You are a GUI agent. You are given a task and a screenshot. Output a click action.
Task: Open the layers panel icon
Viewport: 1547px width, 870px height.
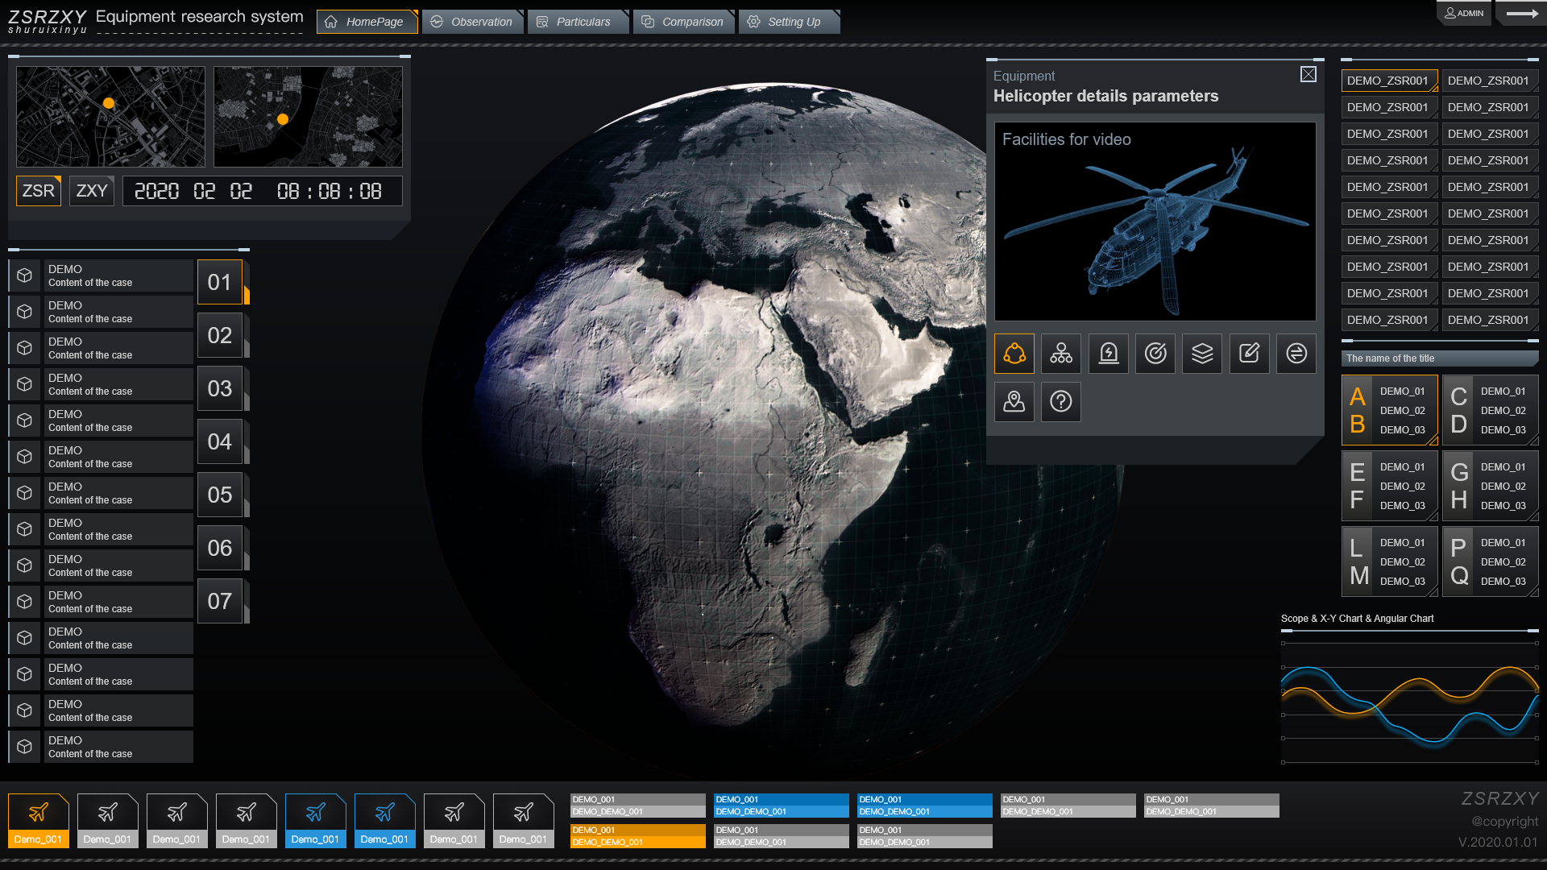1201,353
